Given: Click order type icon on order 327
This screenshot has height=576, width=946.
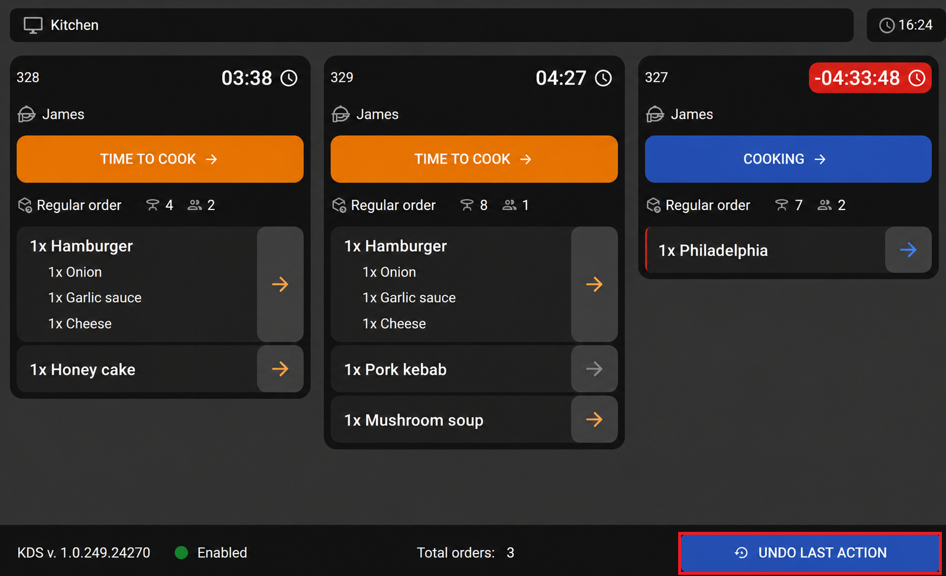Looking at the screenshot, I should click(653, 205).
